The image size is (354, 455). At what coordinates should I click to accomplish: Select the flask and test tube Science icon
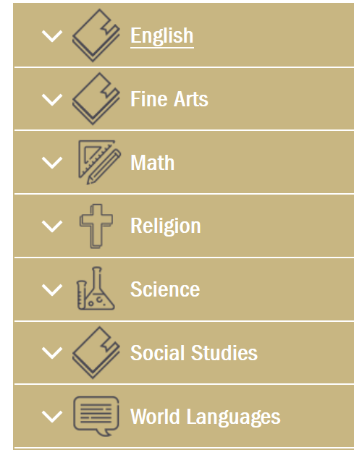(96, 289)
